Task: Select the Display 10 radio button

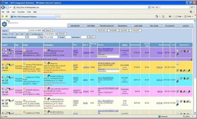Action: pos(10,34)
